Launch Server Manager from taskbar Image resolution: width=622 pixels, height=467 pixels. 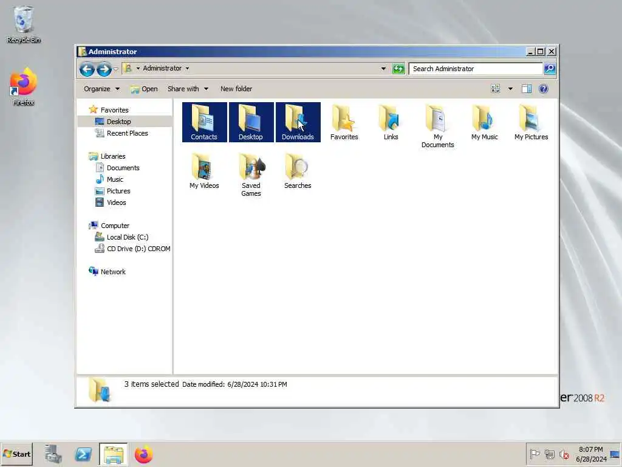(x=53, y=454)
